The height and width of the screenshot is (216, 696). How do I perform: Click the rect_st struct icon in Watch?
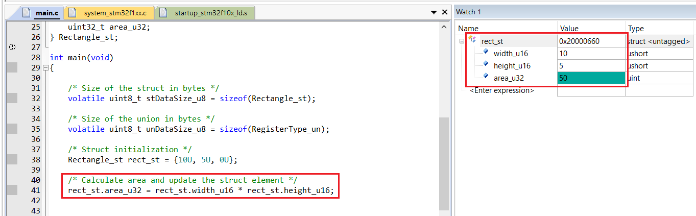(x=472, y=41)
